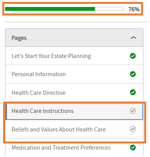Click the dark selection marker on Health Care Instructions
Screen dimensions: 150x157
(6, 112)
